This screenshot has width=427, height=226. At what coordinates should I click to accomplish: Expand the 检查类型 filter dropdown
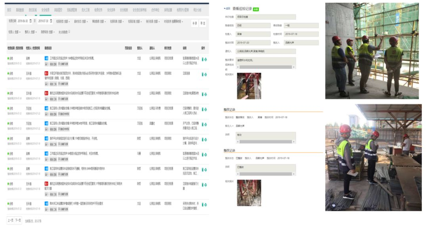point(63,21)
